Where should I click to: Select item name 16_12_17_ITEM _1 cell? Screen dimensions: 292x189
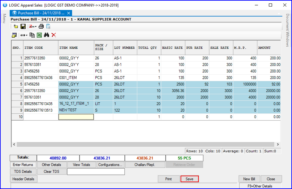pyautogui.click(x=76, y=104)
